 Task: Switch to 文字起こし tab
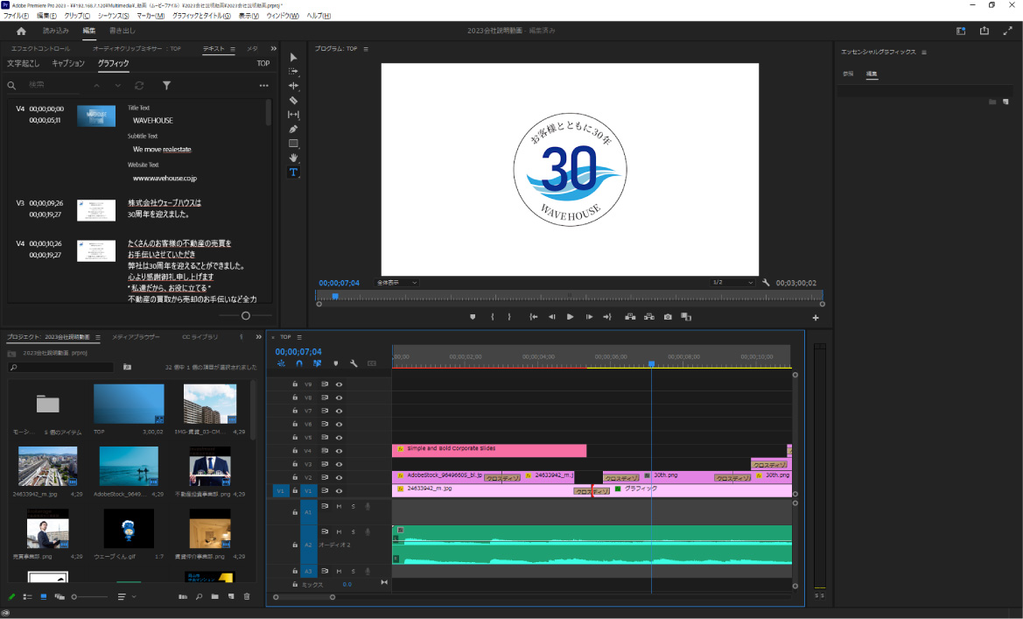pyautogui.click(x=23, y=63)
